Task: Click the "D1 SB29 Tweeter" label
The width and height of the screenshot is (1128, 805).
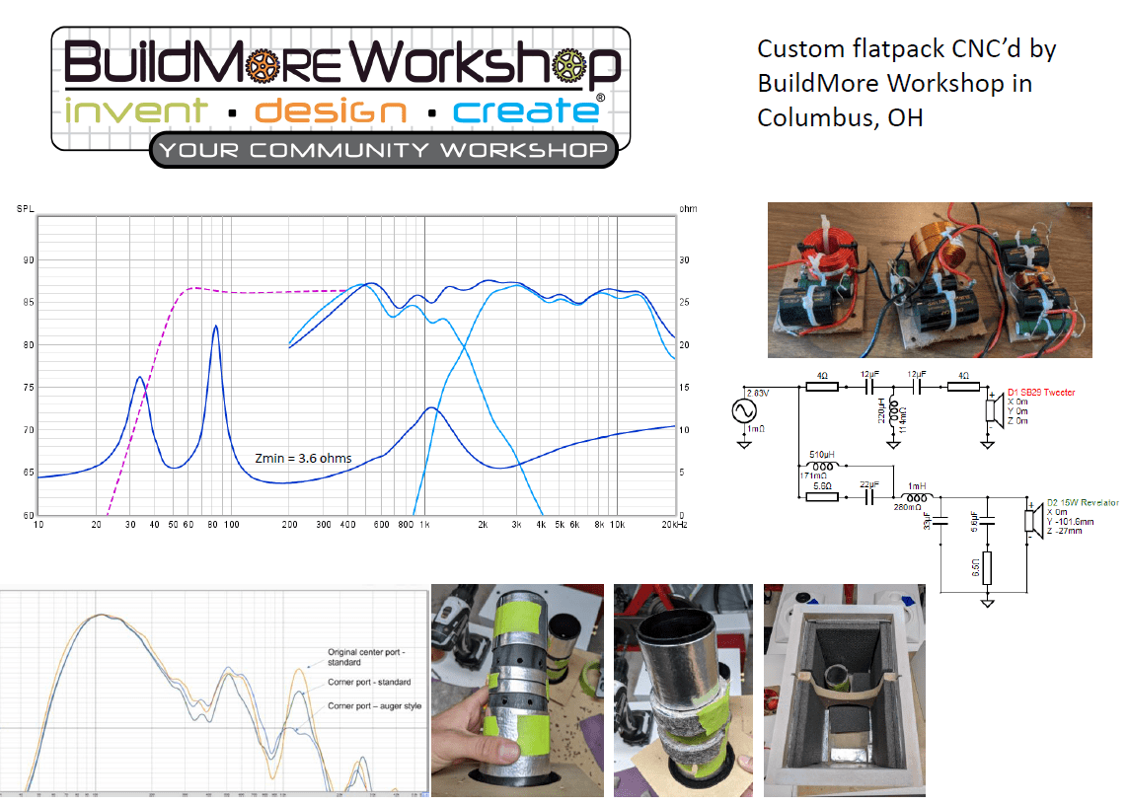Action: pyautogui.click(x=1041, y=392)
